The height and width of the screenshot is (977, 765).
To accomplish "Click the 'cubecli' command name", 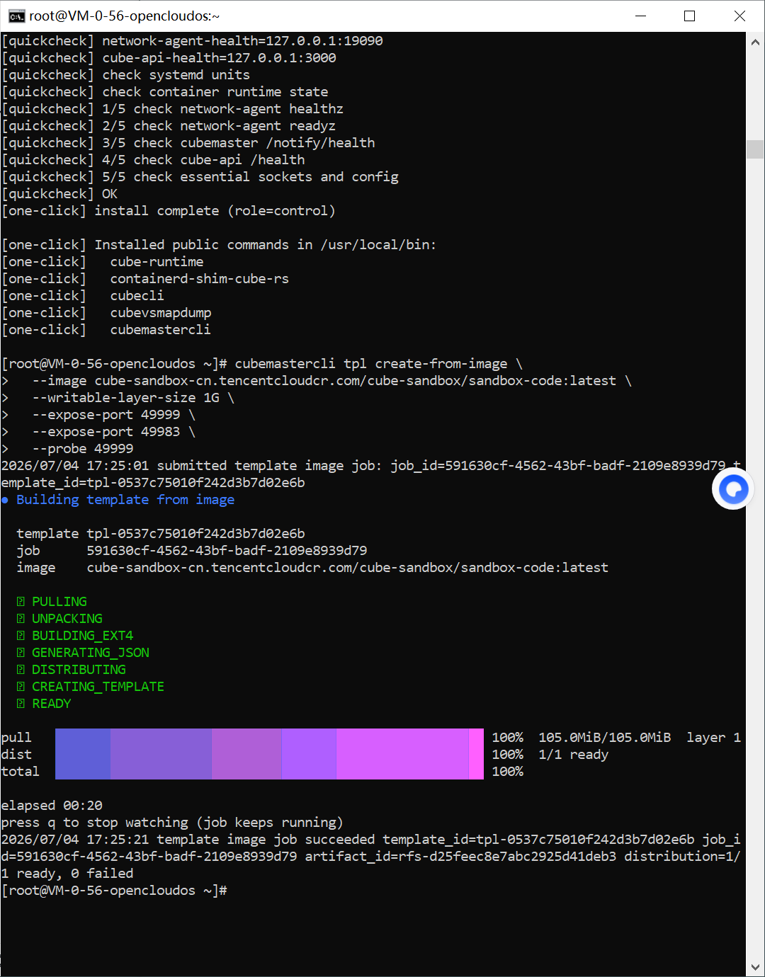I will 137,295.
